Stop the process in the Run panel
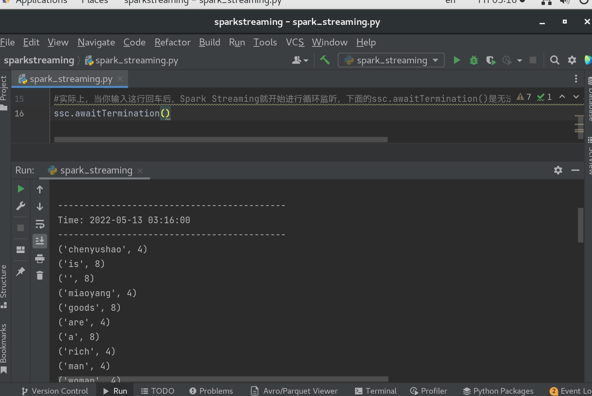Viewport: 592px width, 396px height. (21, 228)
